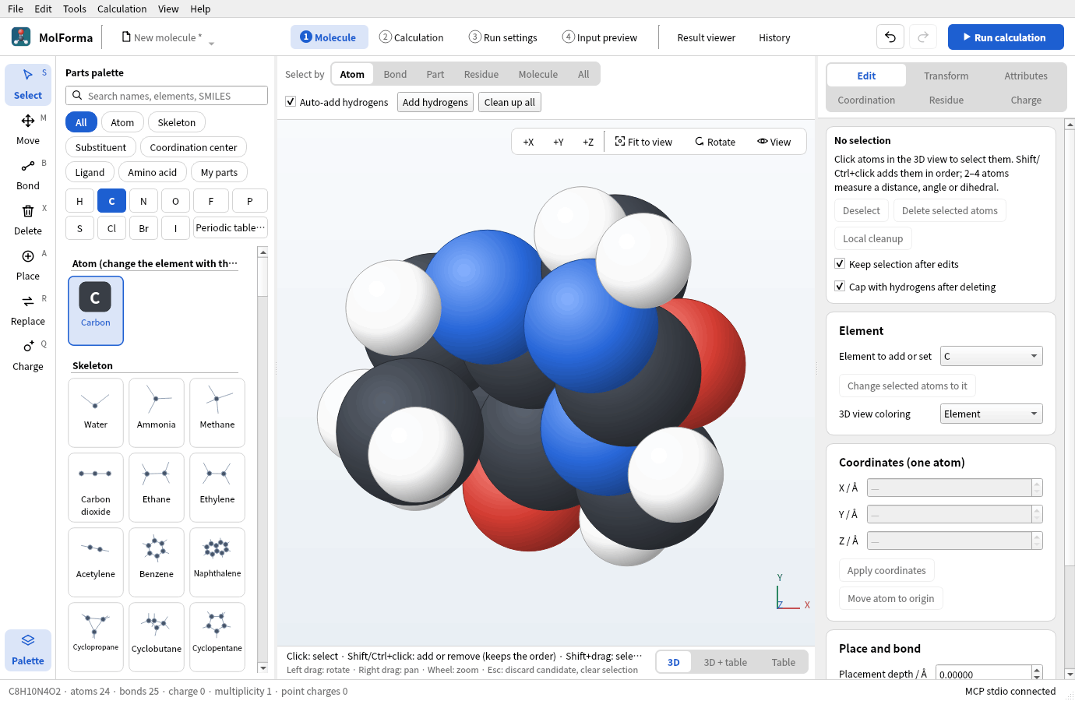This screenshot has height=701, width=1075.
Task: Choose the Move tool
Action: 28,129
